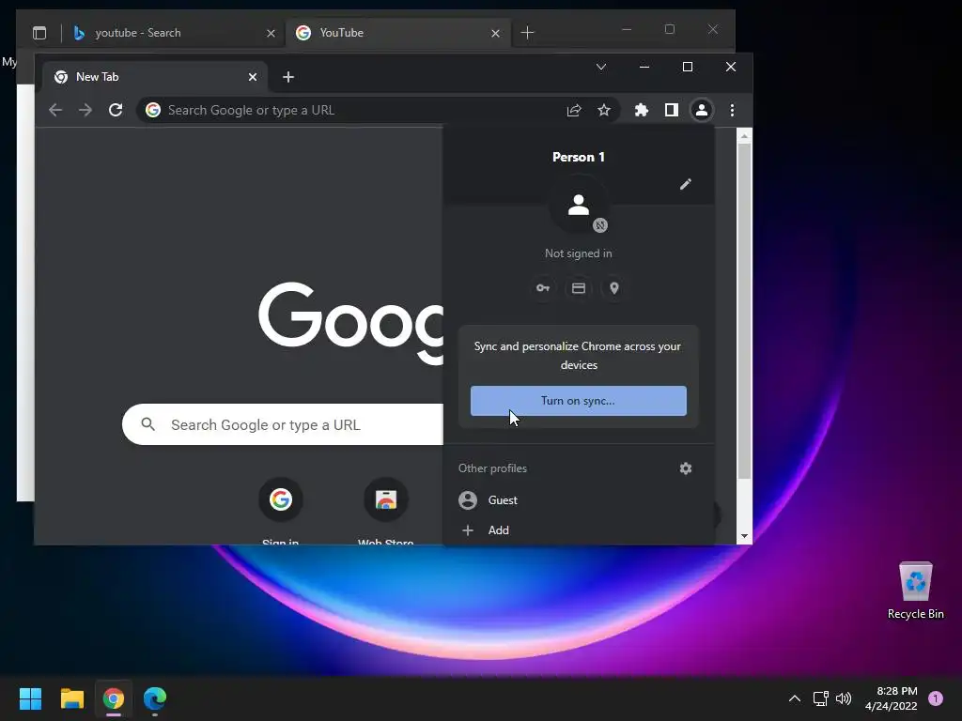The image size is (962, 721).
Task: Open the clock showing 8:28 PM
Action: pyautogui.click(x=891, y=698)
